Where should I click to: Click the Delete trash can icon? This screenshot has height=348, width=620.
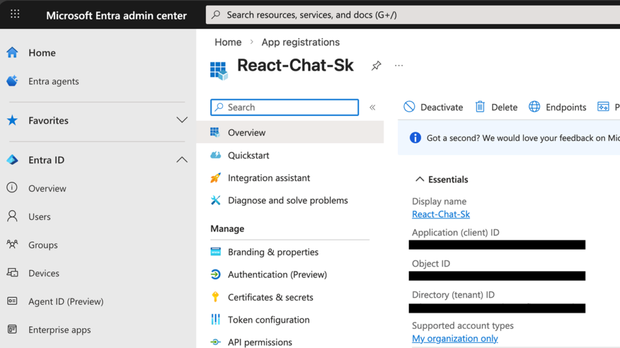tap(480, 107)
